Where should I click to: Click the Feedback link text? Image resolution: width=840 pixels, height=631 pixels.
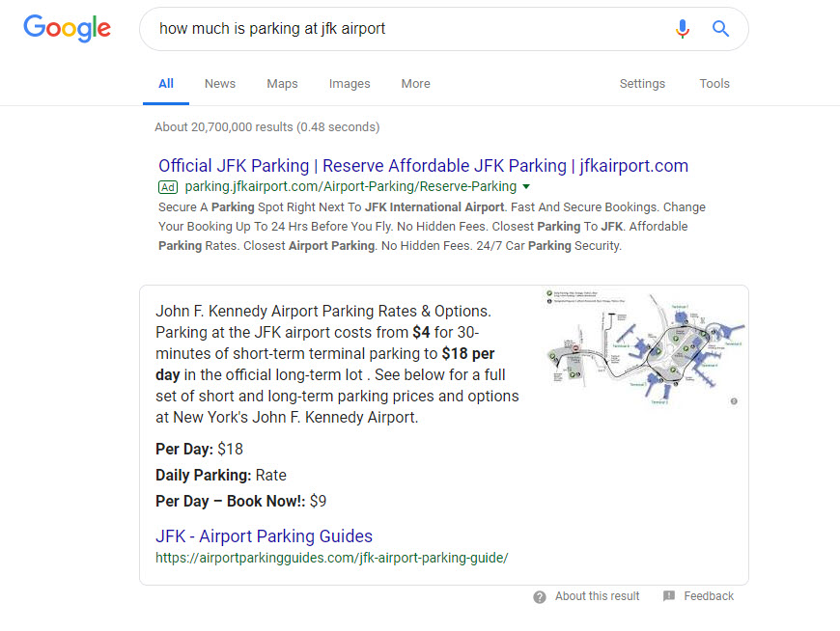tap(709, 597)
